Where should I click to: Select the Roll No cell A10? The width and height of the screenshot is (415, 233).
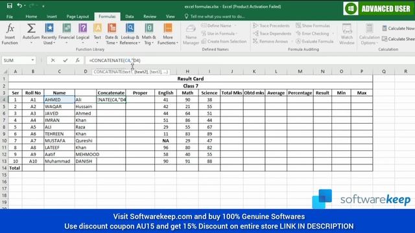(x=33, y=161)
